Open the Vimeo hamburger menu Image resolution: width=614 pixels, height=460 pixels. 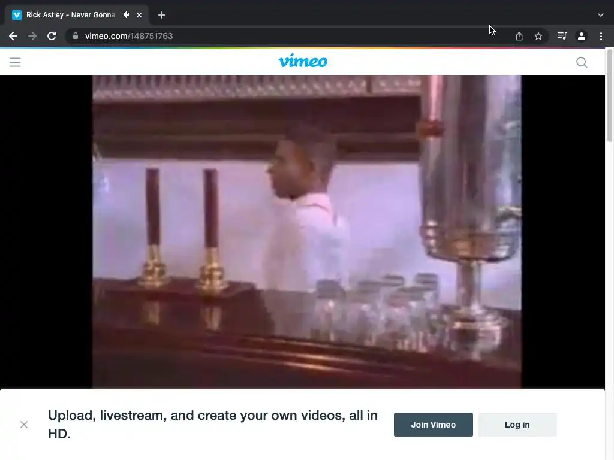[x=15, y=62]
